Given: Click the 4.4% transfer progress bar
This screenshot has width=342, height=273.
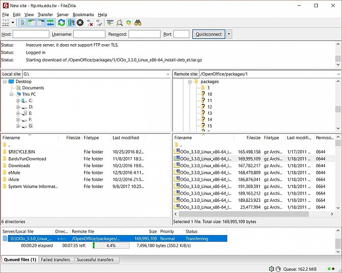Looking at the screenshot, I should [x=111, y=245].
